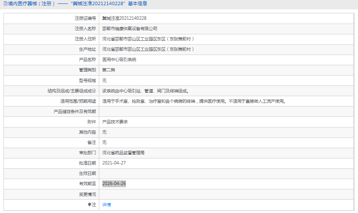Click the 变更情况 row label
The height and width of the screenshot is (213, 358).
point(87,194)
